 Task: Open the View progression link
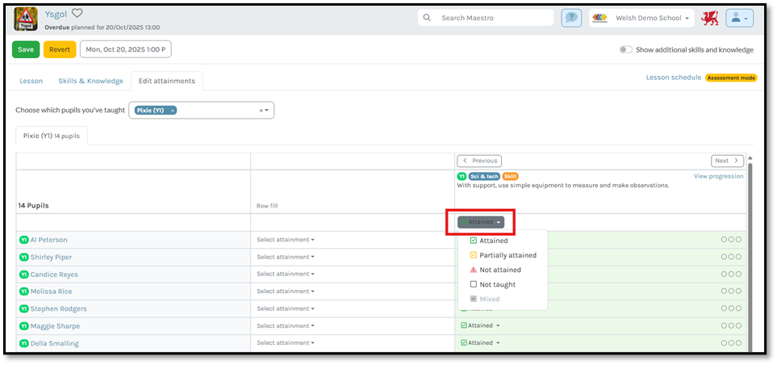coord(718,176)
